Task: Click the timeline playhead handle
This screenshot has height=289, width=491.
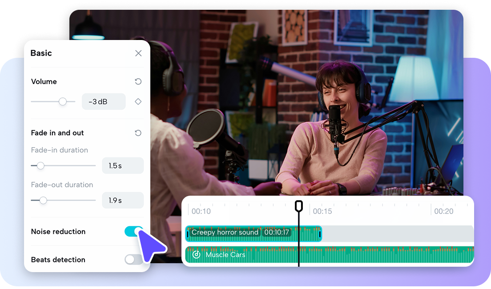Action: tap(299, 206)
